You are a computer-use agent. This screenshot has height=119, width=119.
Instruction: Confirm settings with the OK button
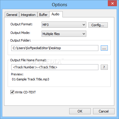pyautogui.click(x=80, y=111)
